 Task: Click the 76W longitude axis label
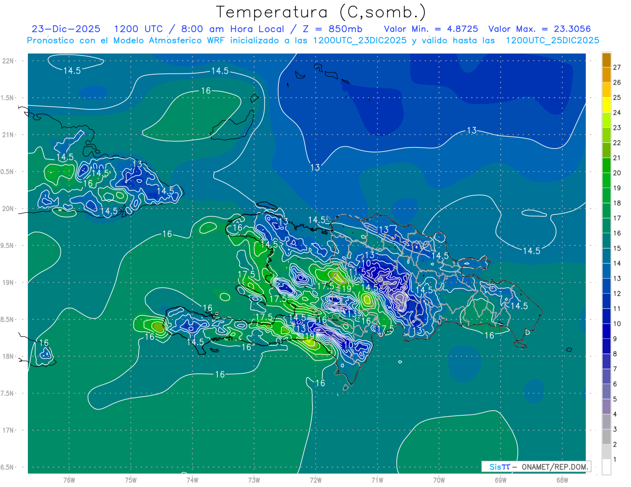(x=69, y=480)
